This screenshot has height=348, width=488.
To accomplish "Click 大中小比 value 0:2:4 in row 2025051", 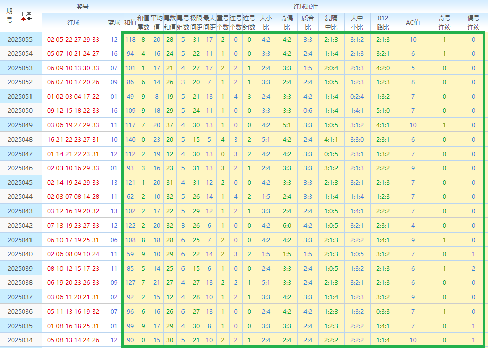I will (357, 97).
